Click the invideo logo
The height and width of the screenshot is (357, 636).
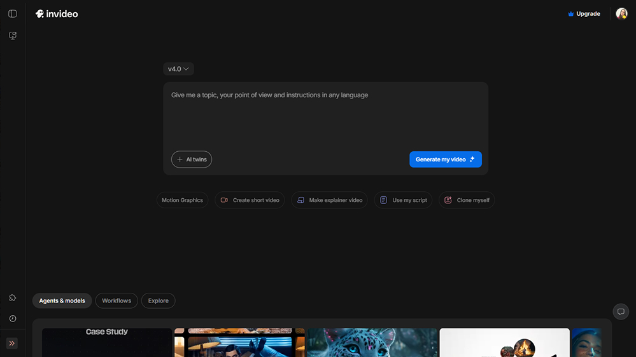tap(57, 14)
